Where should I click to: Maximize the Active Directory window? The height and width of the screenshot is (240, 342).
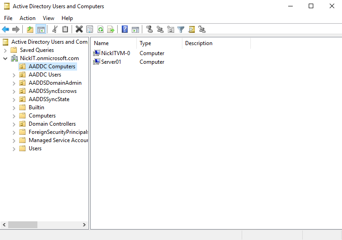(311, 6)
